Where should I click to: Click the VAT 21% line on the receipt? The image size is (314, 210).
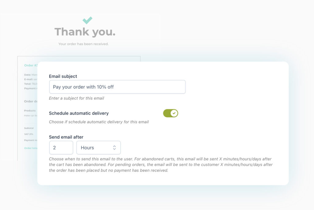[x=28, y=134]
